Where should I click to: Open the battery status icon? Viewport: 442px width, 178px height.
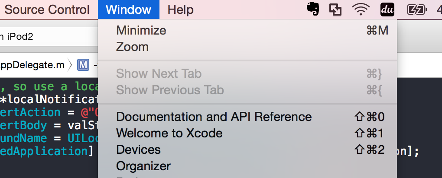click(x=417, y=10)
